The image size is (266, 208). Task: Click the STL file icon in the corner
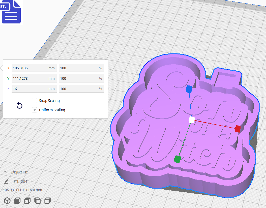click(x=11, y=12)
